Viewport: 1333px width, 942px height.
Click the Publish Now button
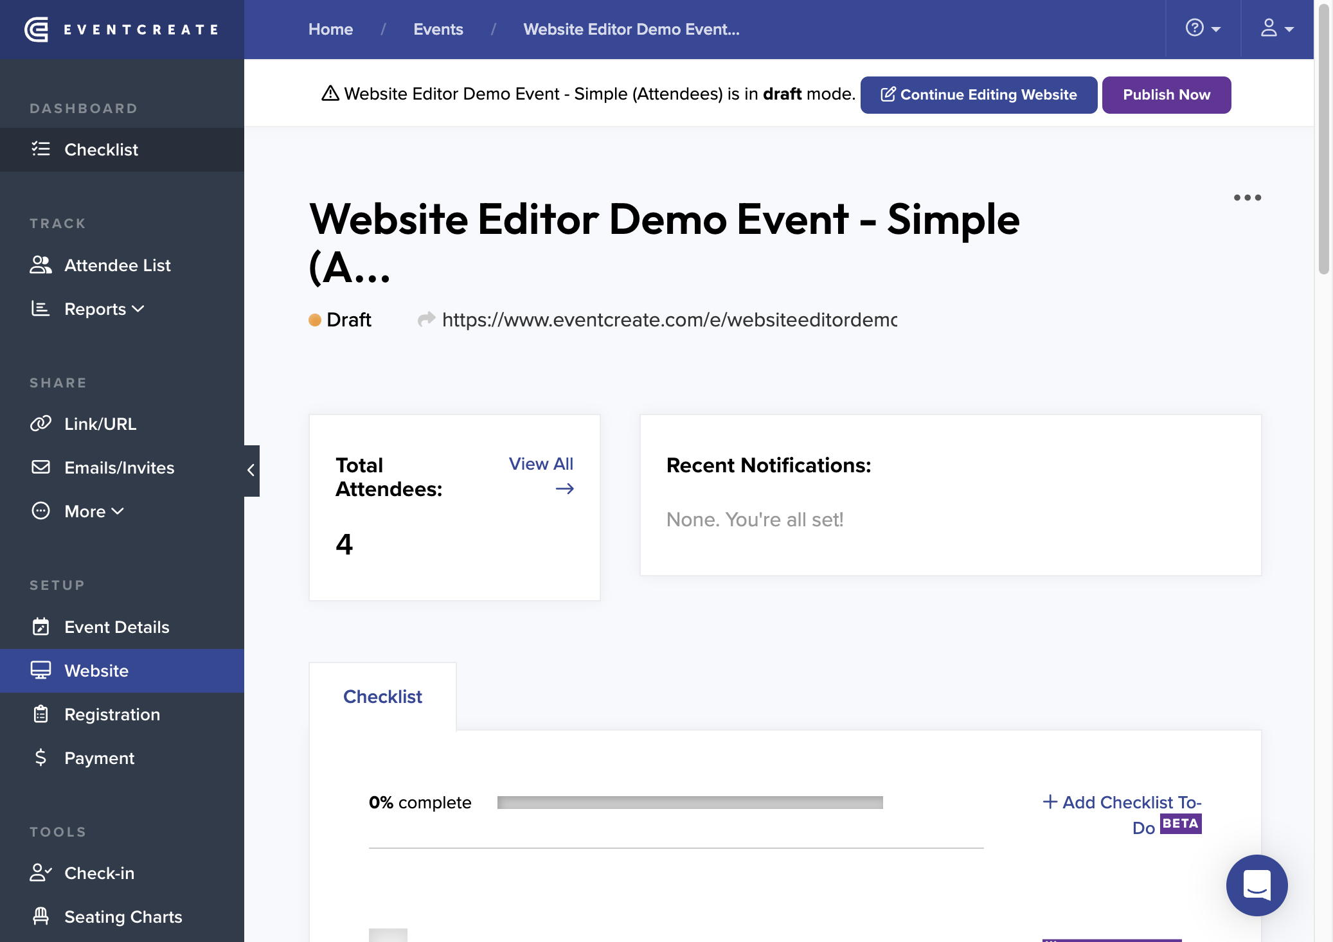click(1167, 95)
